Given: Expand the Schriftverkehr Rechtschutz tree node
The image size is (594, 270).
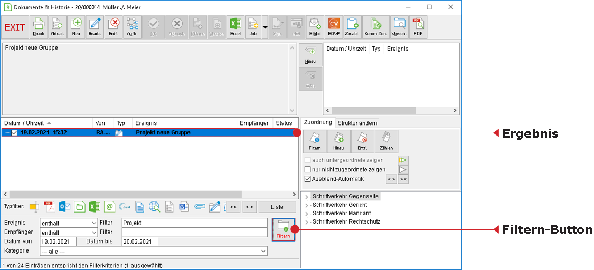Looking at the screenshot, I should coord(306,222).
